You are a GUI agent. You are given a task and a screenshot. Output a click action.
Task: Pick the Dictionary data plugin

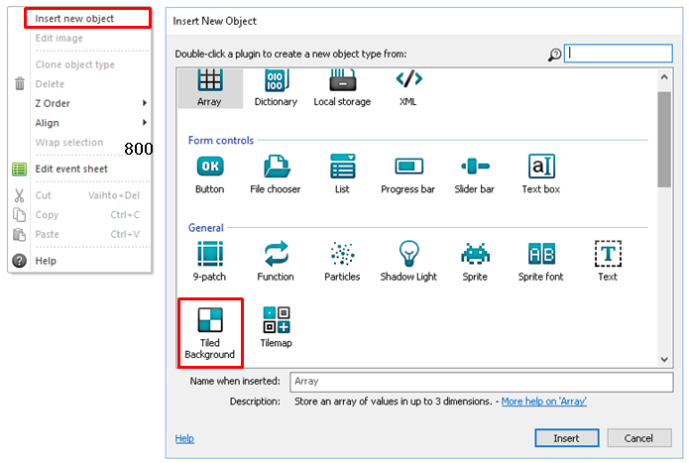coord(276,81)
